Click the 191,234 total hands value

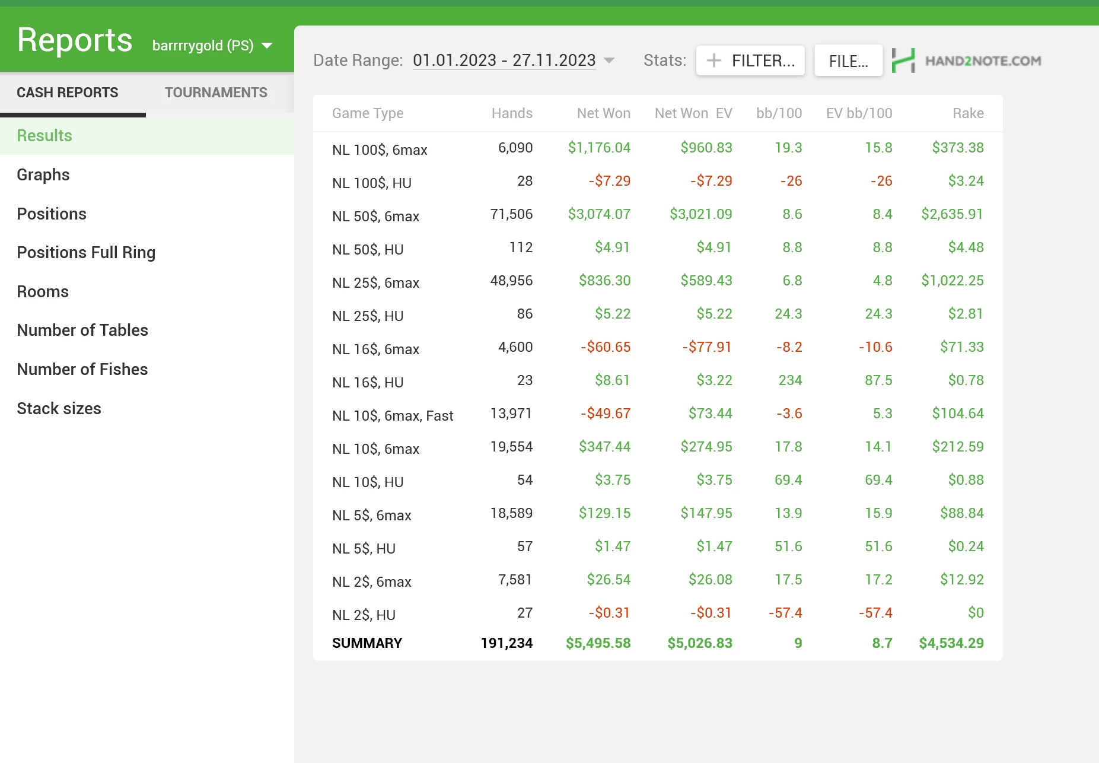pos(507,643)
